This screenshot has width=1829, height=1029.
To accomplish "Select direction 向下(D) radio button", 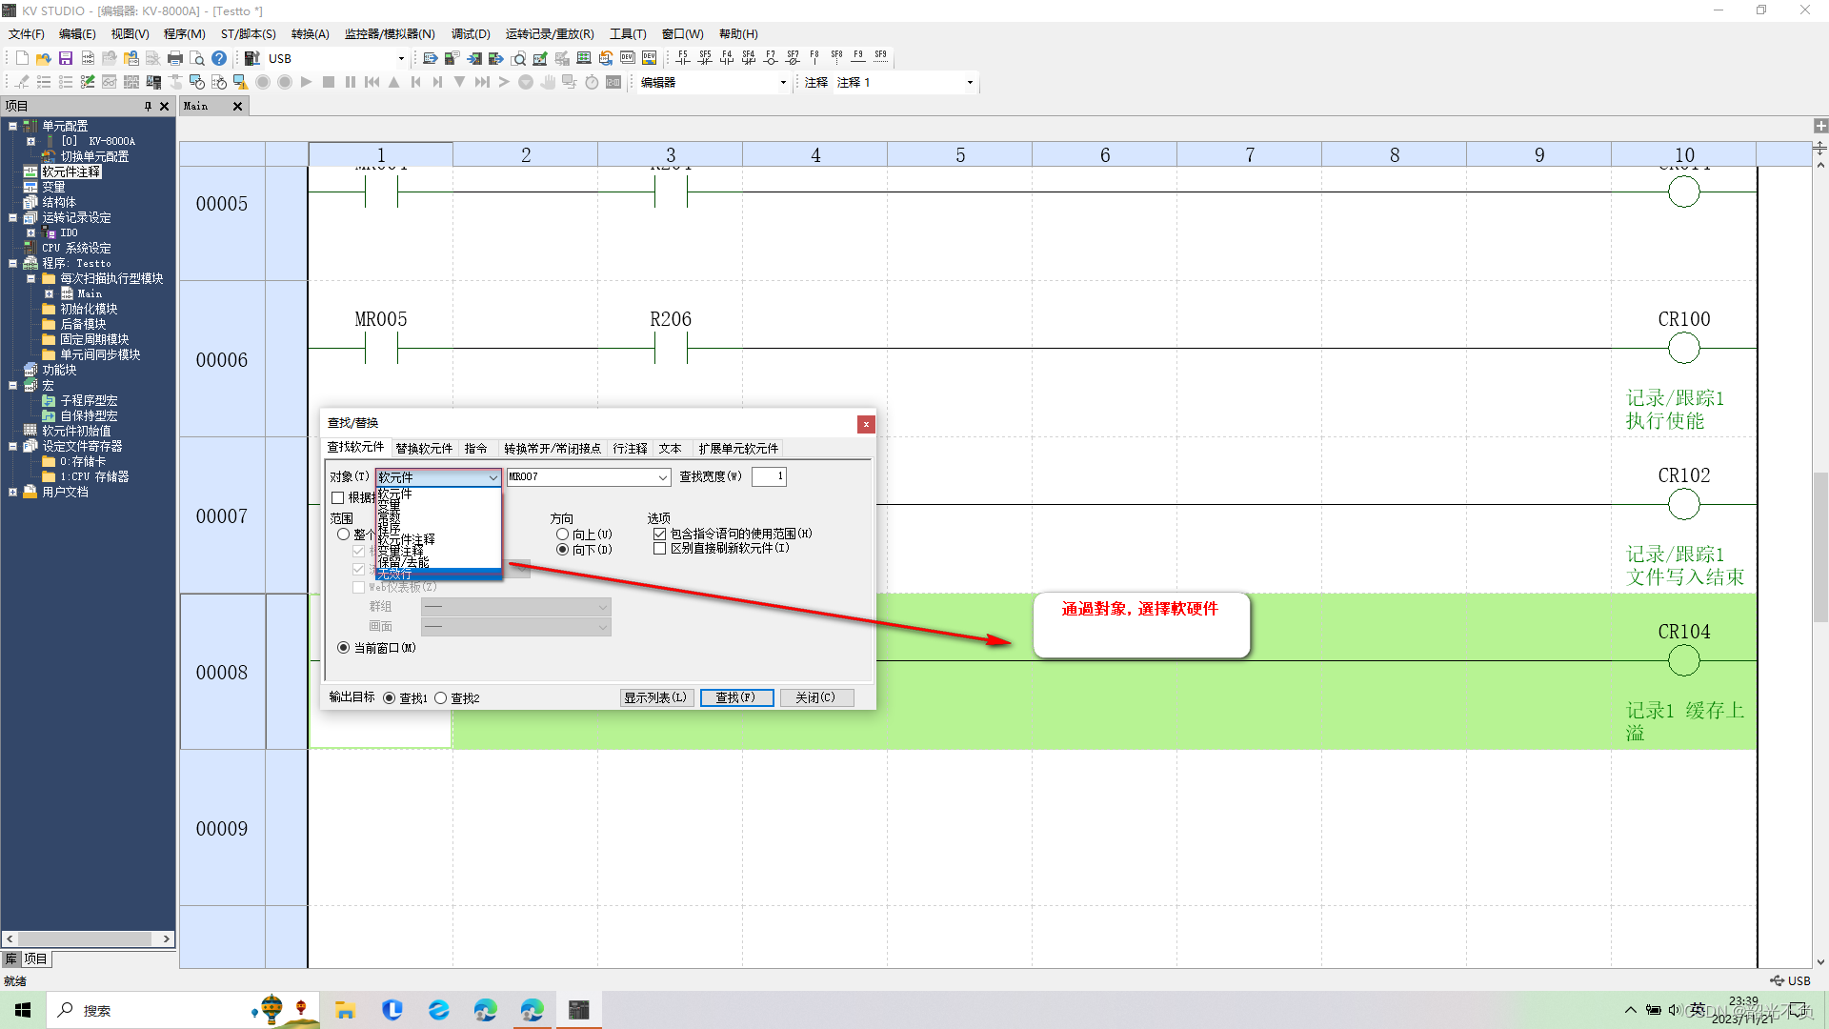I will 563,550.
